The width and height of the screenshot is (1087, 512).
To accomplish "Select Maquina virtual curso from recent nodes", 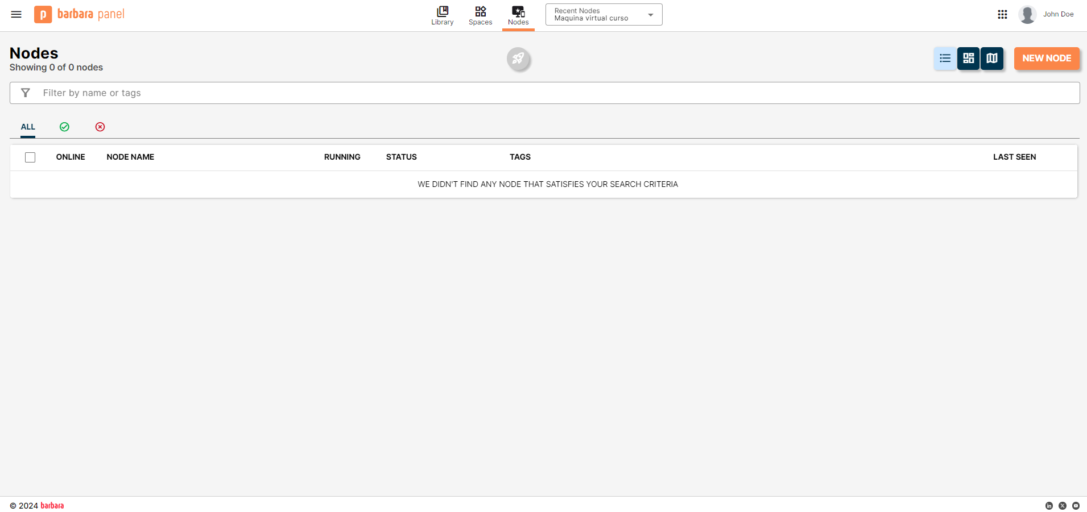I will [x=592, y=18].
